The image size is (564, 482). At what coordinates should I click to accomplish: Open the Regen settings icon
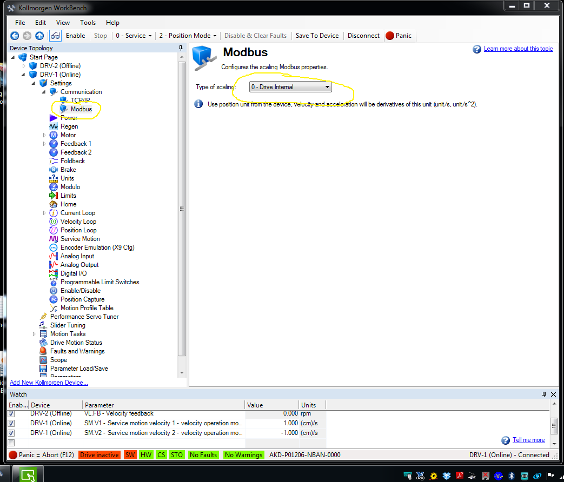[x=53, y=126]
